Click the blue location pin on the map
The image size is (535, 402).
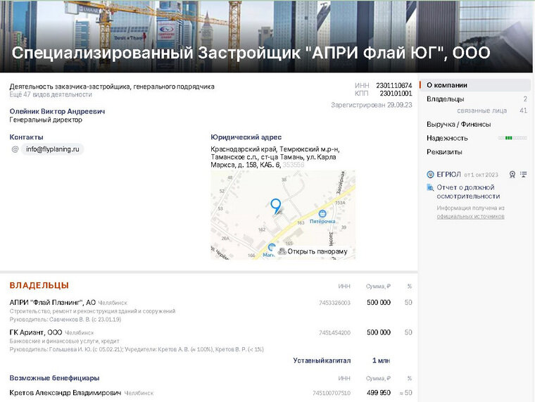click(276, 206)
